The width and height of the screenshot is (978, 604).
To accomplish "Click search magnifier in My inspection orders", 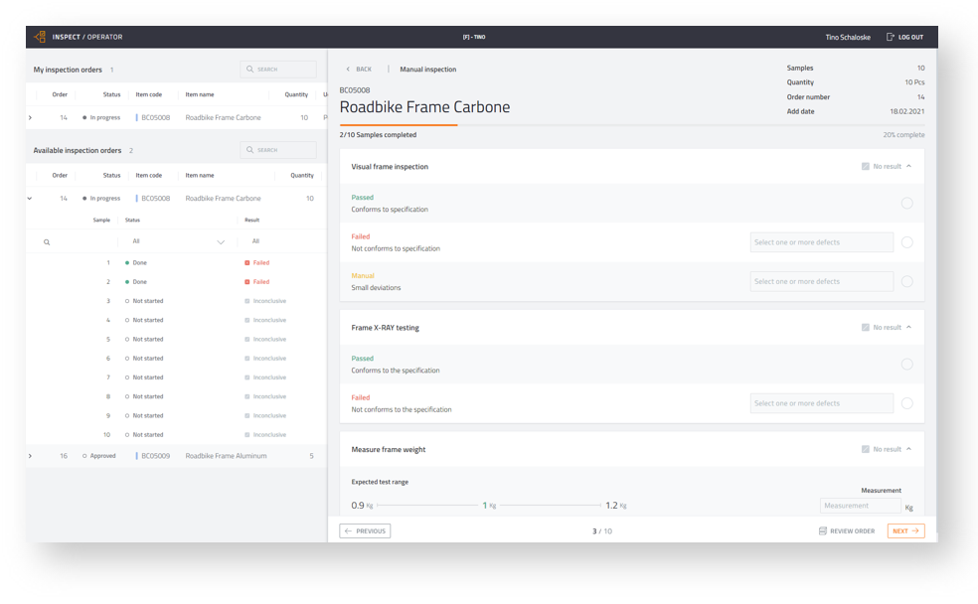I will click(x=250, y=70).
